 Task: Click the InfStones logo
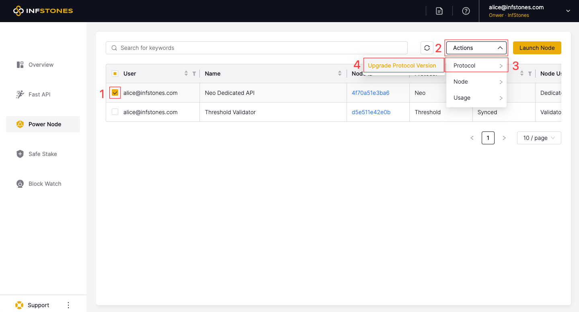pos(43,11)
